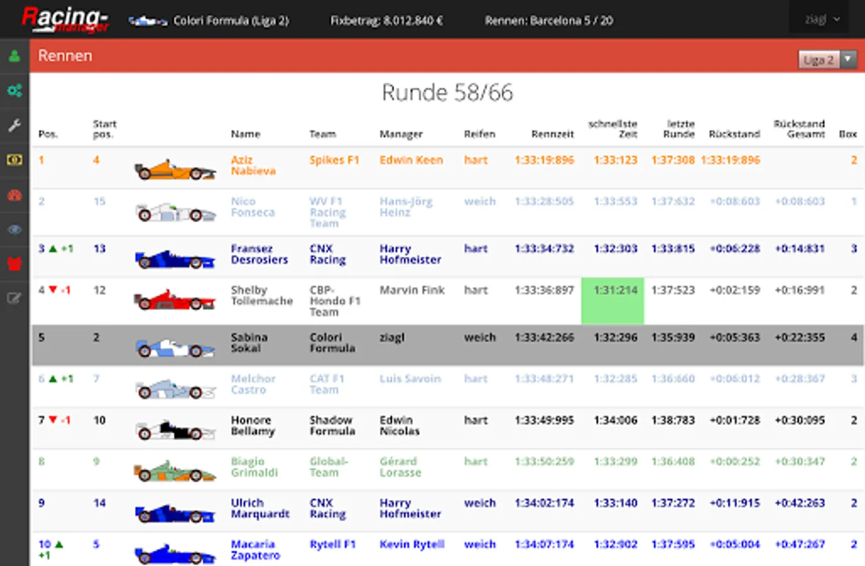
Task: Open the wrench sidebar icon
Action: tap(14, 125)
